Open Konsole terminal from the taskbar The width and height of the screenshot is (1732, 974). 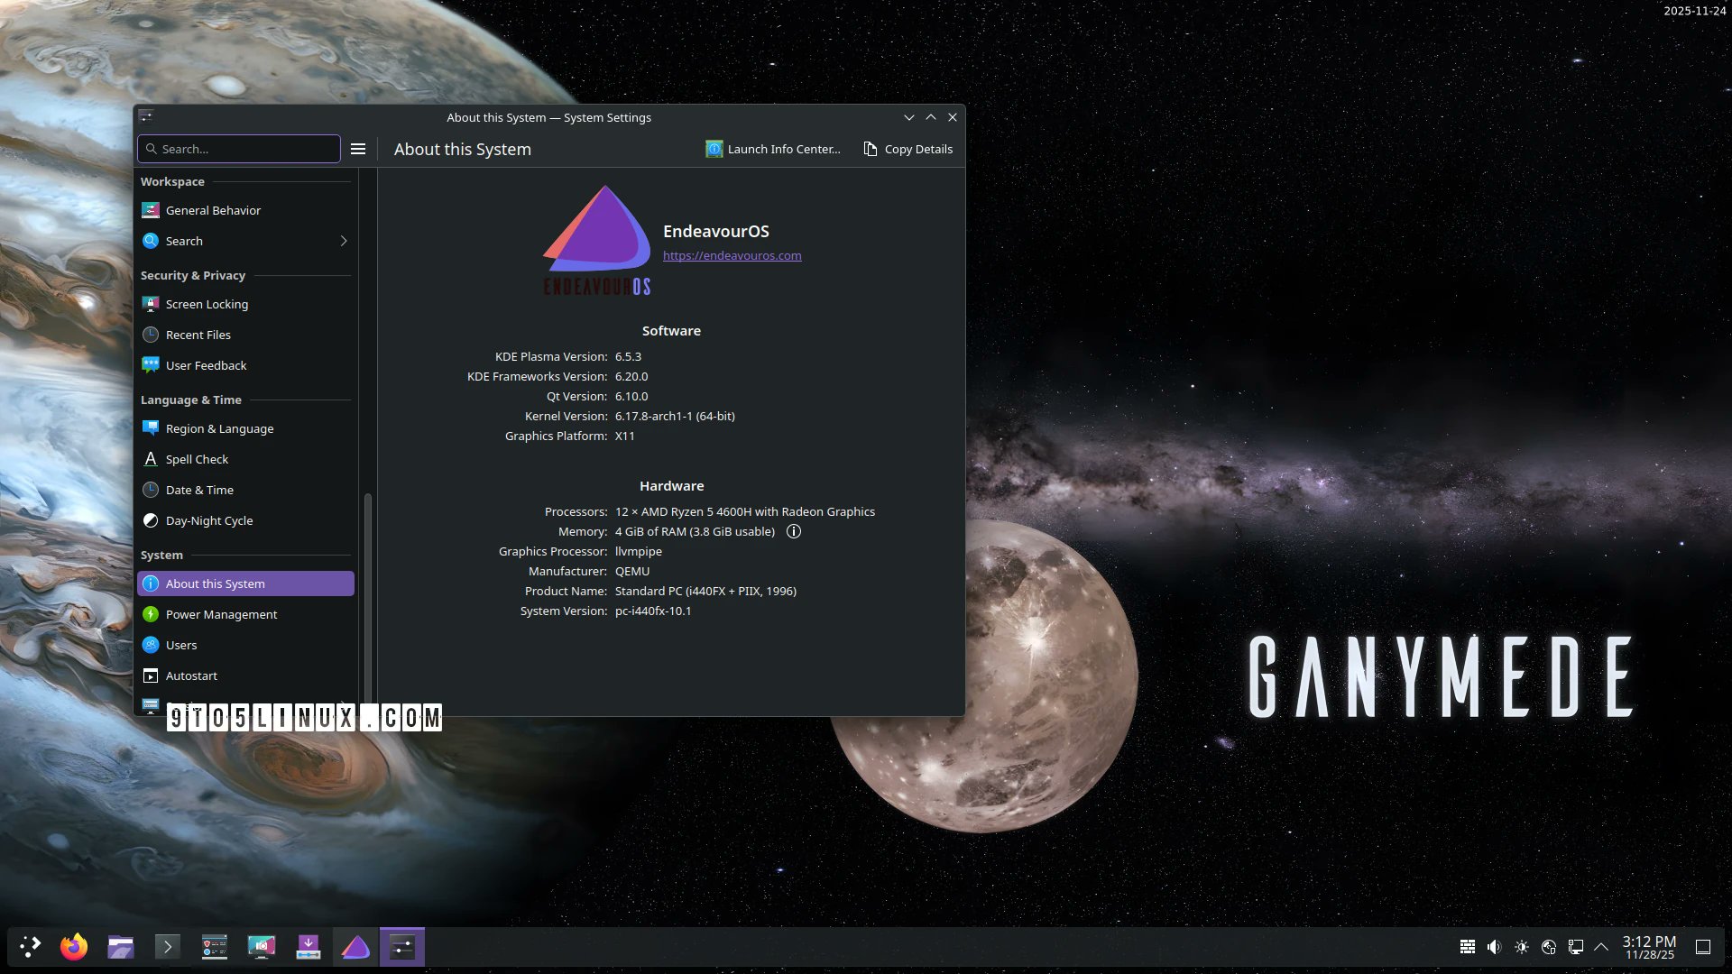tap(168, 946)
